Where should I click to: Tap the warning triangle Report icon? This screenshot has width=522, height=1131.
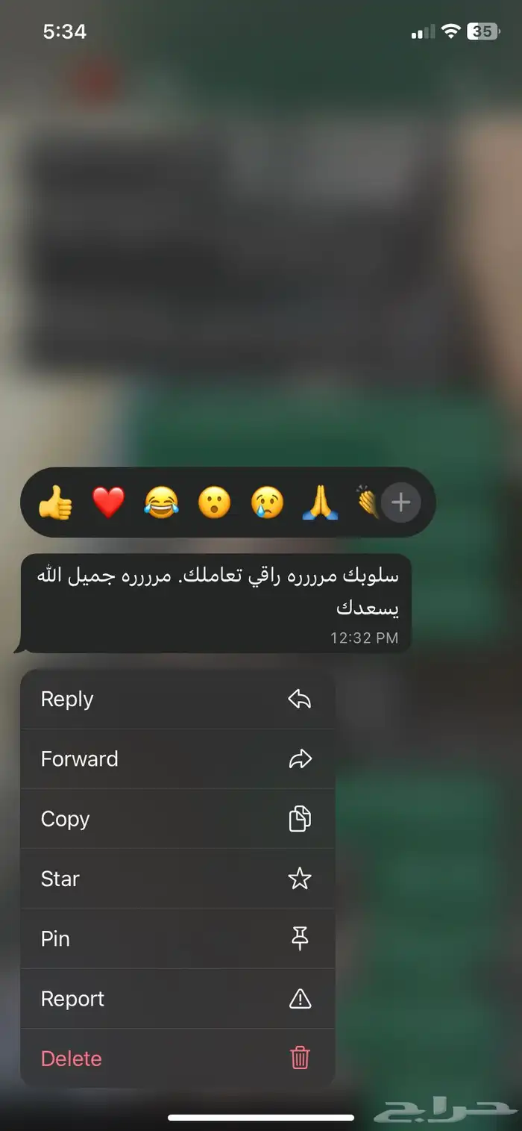(300, 998)
